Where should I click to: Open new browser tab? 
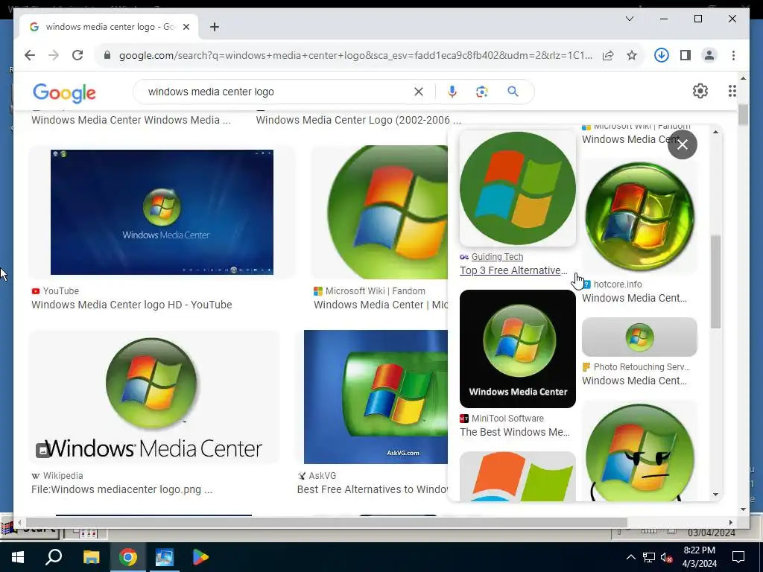tap(214, 27)
